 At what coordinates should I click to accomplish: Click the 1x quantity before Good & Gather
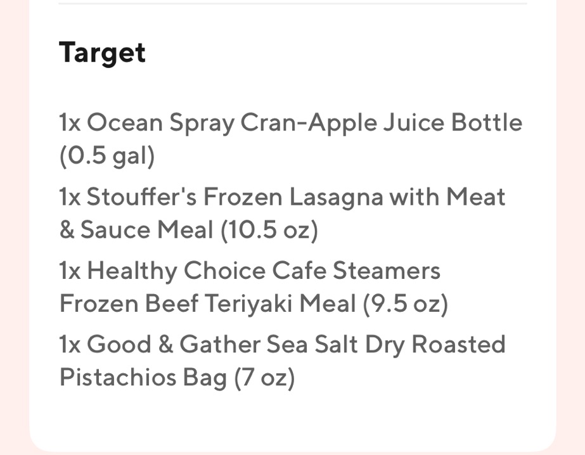[70, 345]
